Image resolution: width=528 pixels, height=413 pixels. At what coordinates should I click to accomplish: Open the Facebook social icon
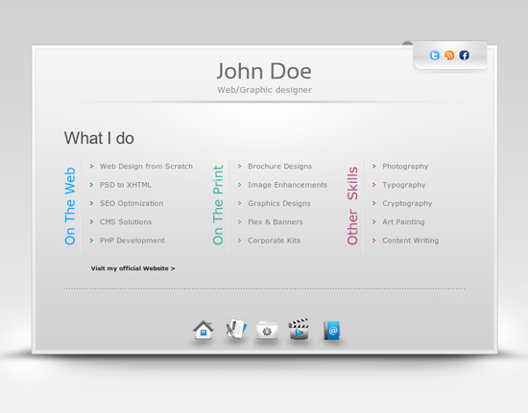(x=464, y=56)
